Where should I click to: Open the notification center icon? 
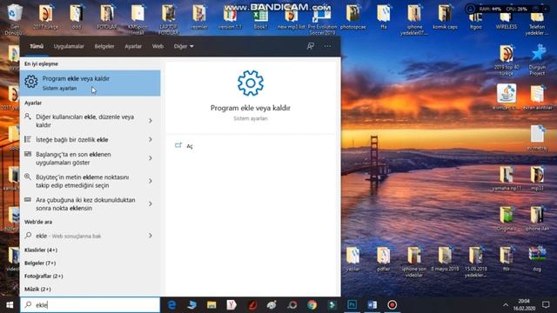[x=546, y=305]
